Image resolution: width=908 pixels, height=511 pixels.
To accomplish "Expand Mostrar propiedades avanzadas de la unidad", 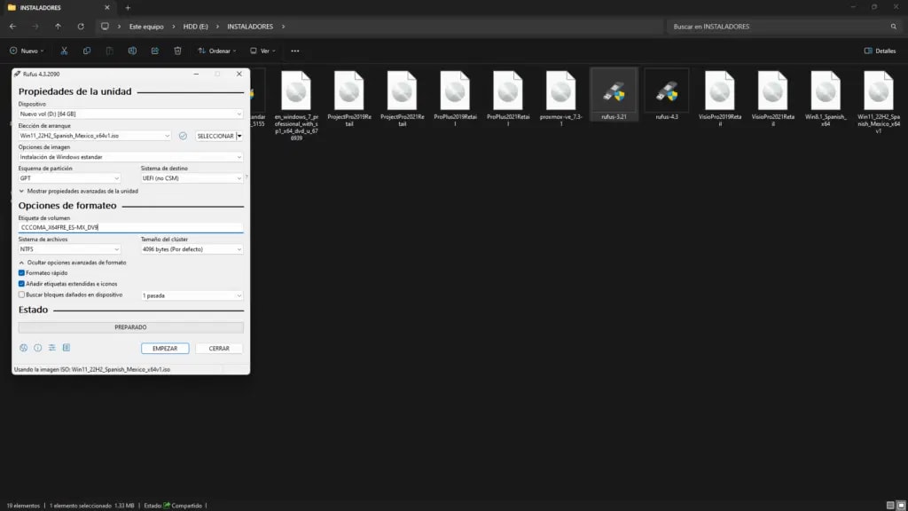I will point(78,192).
